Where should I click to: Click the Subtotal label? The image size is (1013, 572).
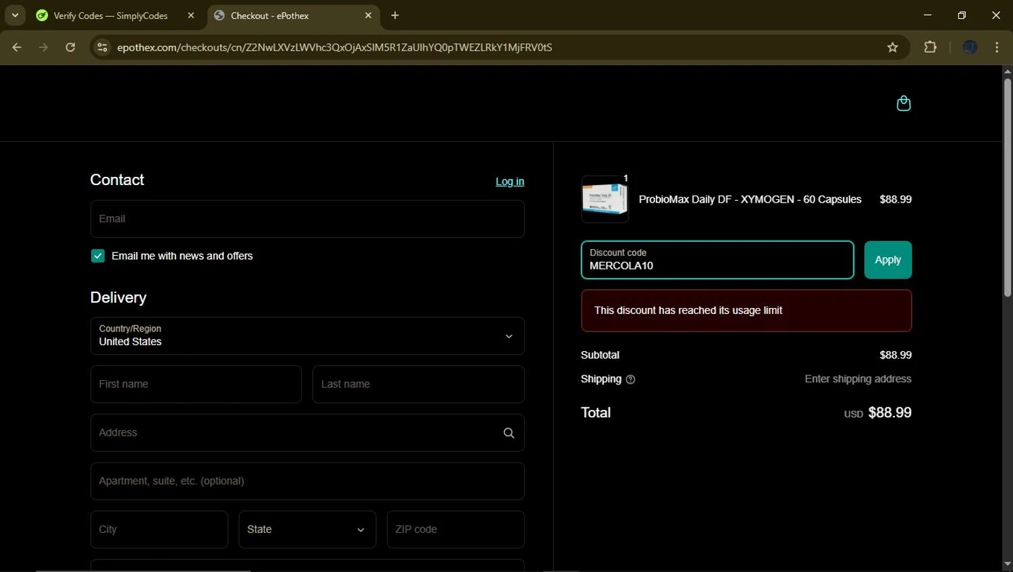click(600, 355)
